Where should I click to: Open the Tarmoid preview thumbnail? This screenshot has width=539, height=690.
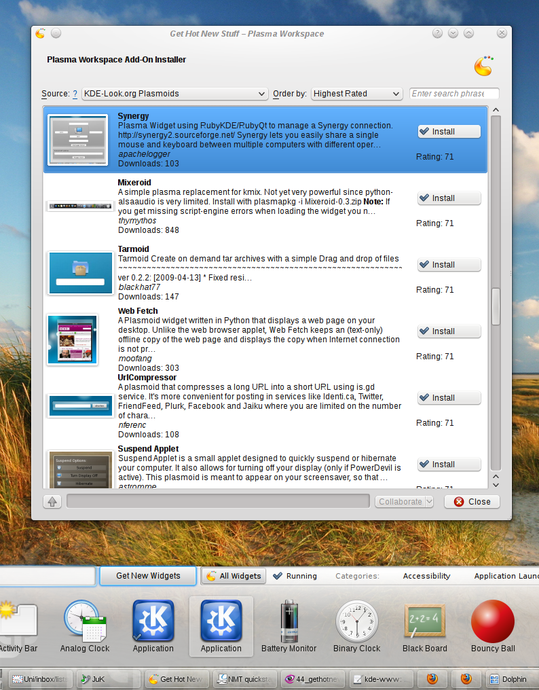80,273
